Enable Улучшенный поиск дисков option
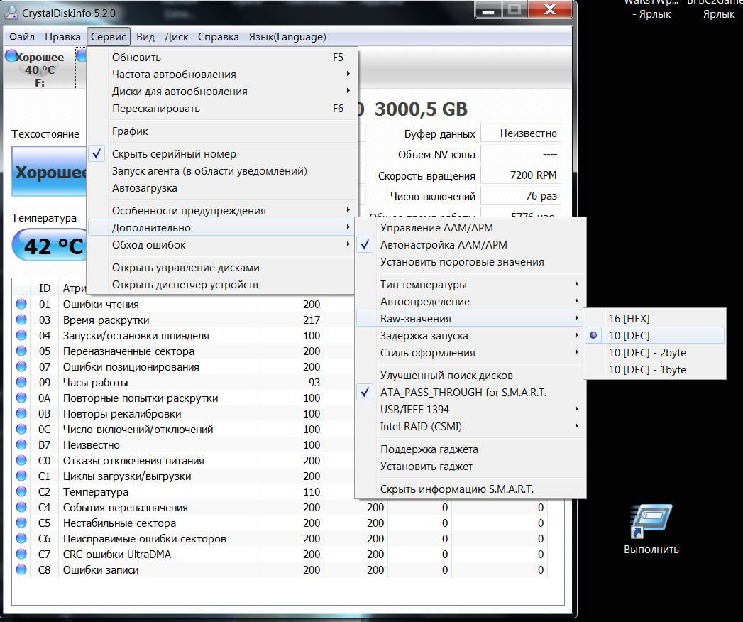The width and height of the screenshot is (743, 622). (x=470, y=376)
